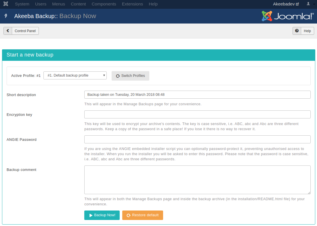This screenshot has height=226, width=317.
Task: Click inside the Backup comment textarea
Action: 197,180
